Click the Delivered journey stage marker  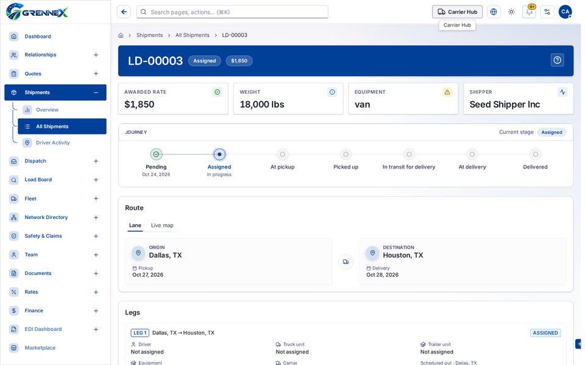click(x=536, y=154)
